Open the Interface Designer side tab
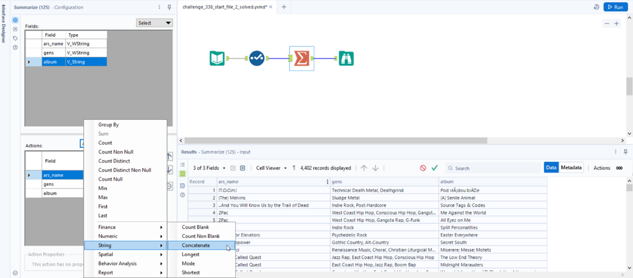 click(x=4, y=23)
